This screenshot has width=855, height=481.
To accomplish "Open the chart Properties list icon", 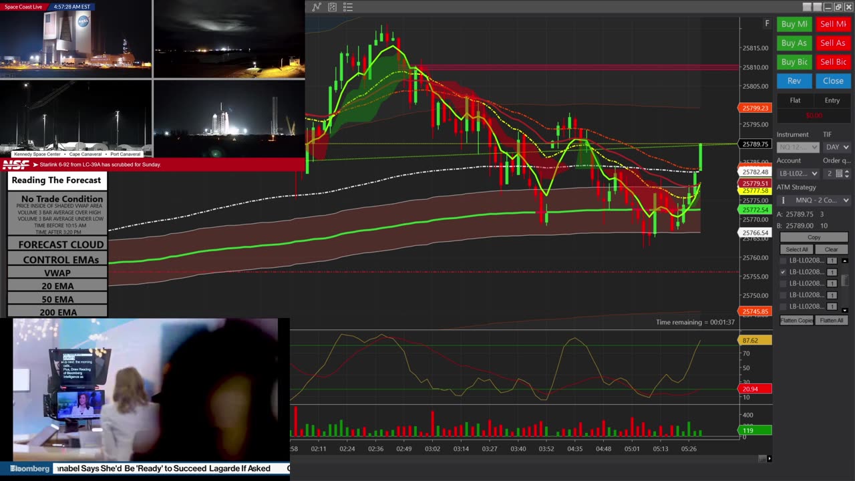I will pos(348,7).
